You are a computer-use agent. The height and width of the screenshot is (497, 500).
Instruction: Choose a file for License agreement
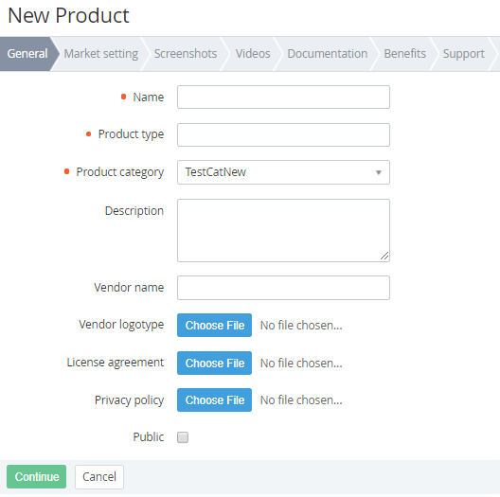point(214,364)
